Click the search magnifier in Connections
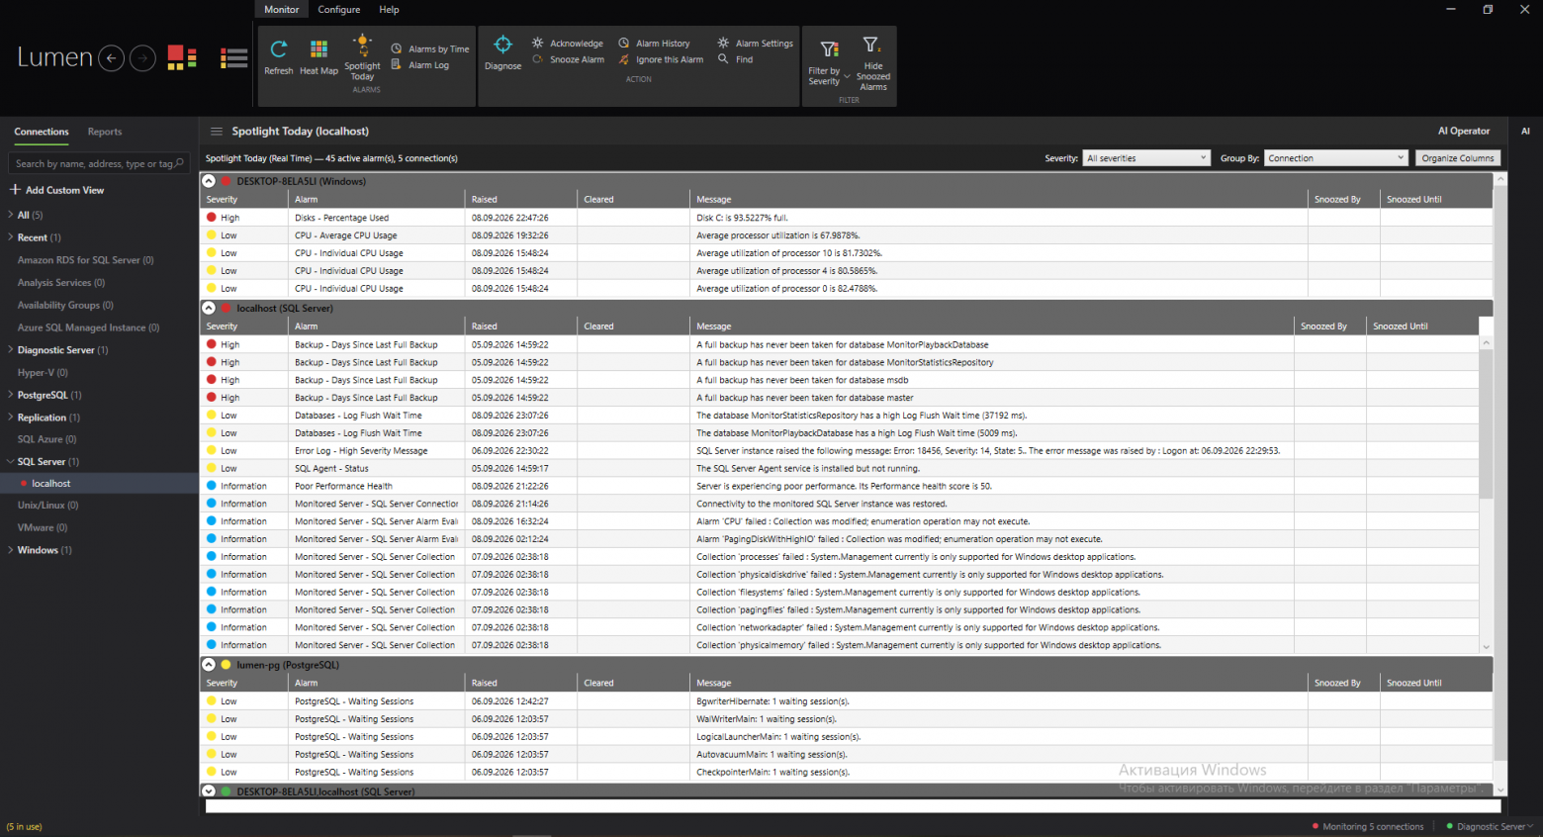Screen dimensions: 1543x837 (x=179, y=163)
